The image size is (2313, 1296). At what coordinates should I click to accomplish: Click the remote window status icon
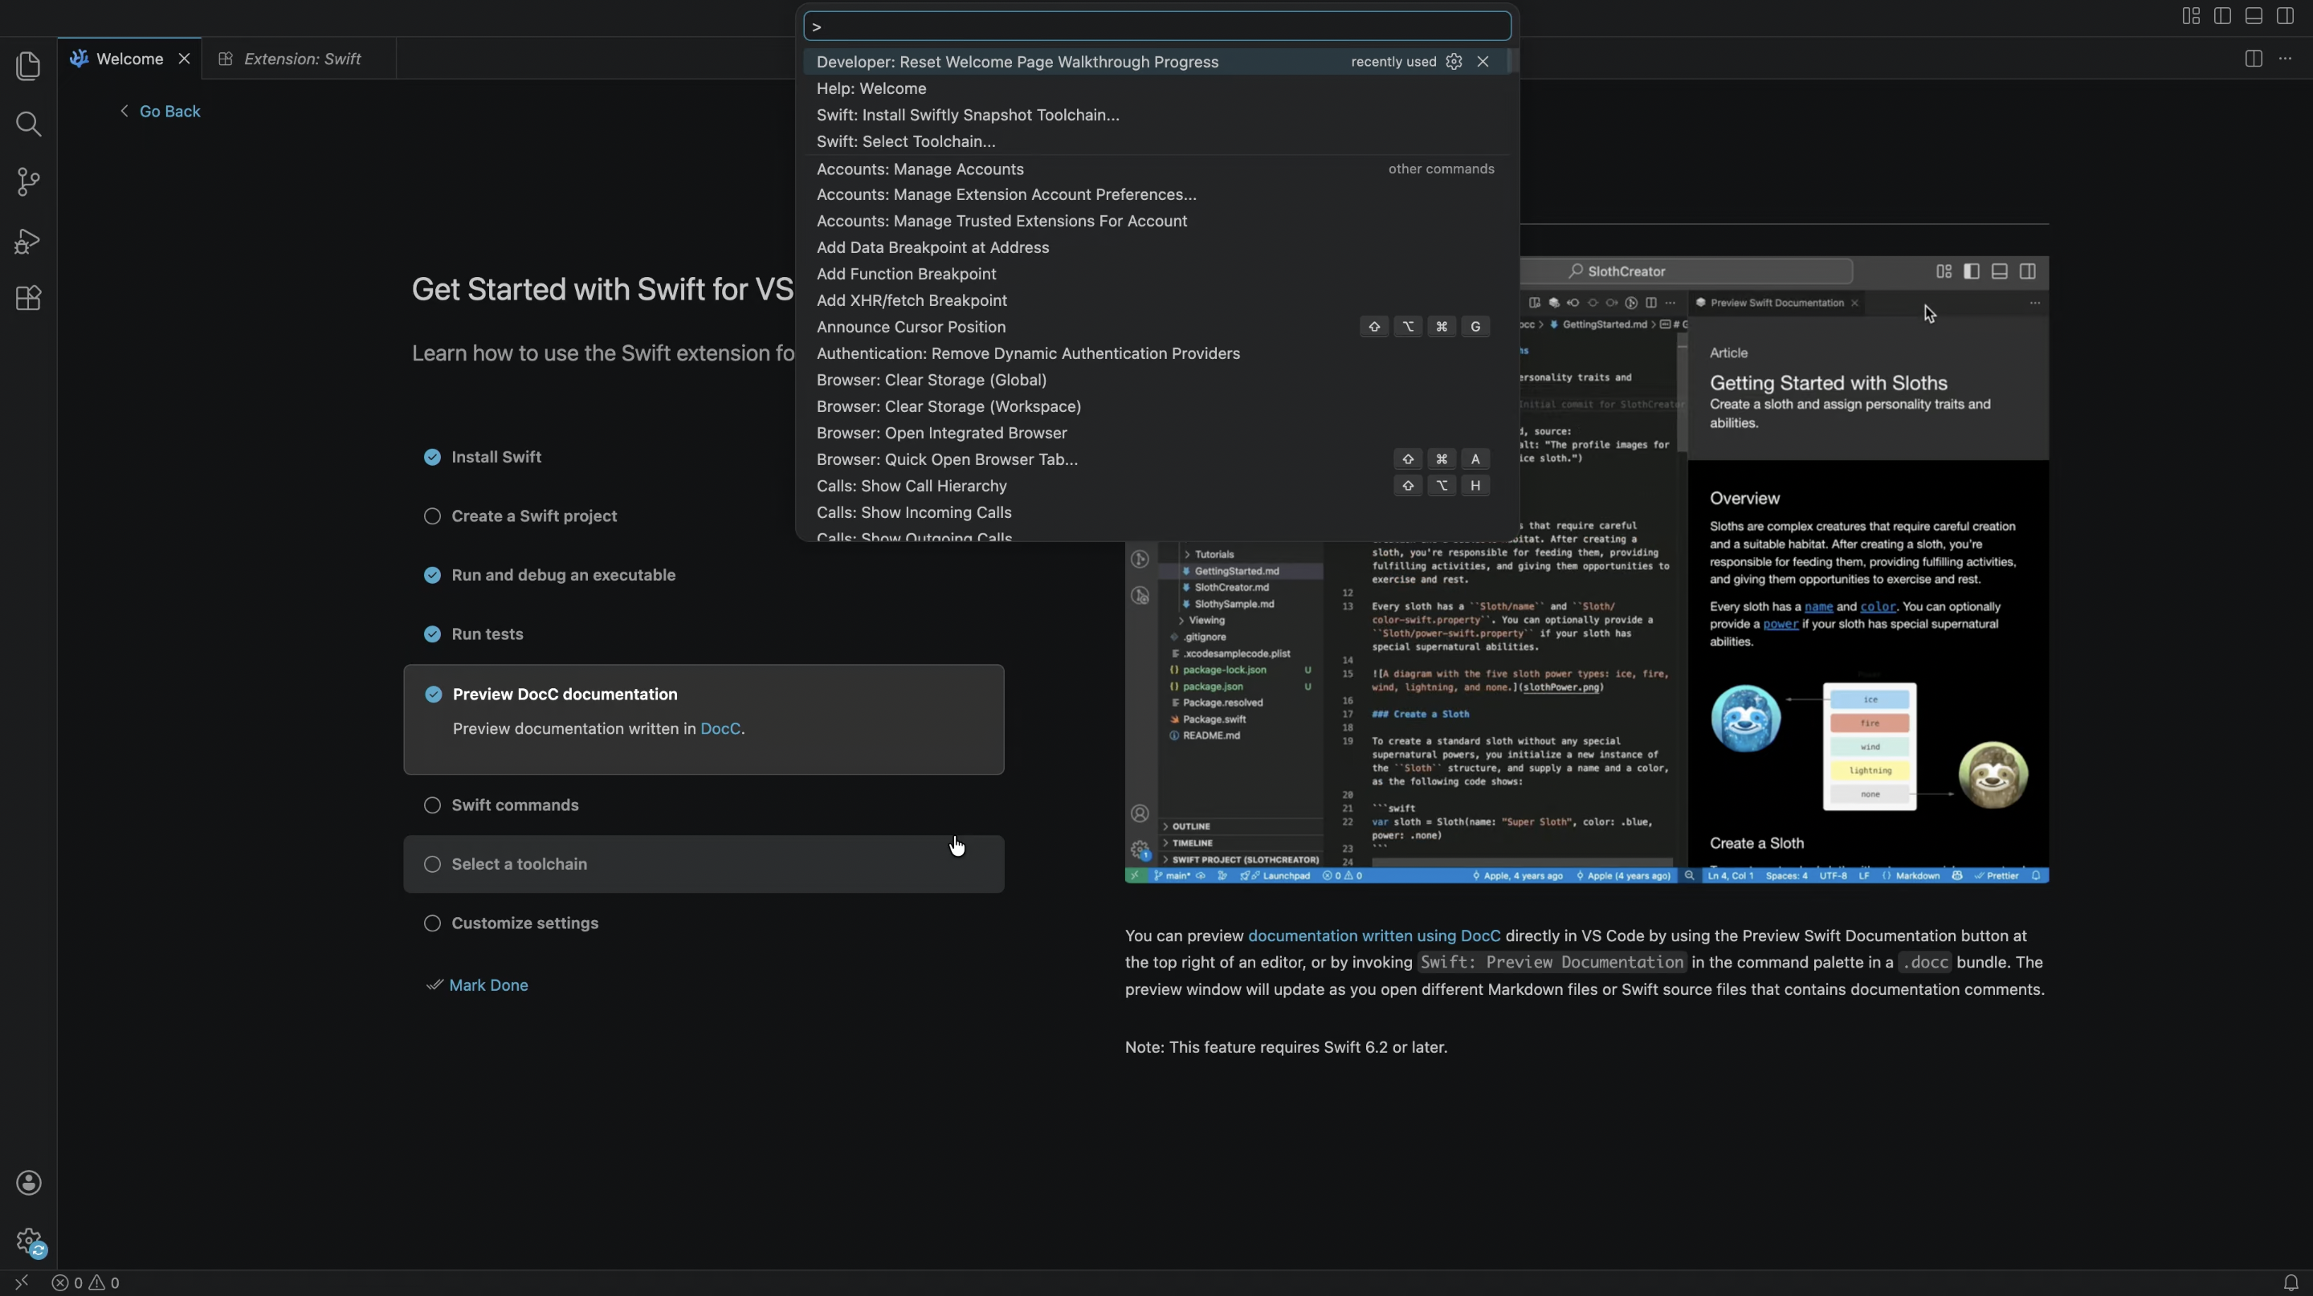[22, 1282]
